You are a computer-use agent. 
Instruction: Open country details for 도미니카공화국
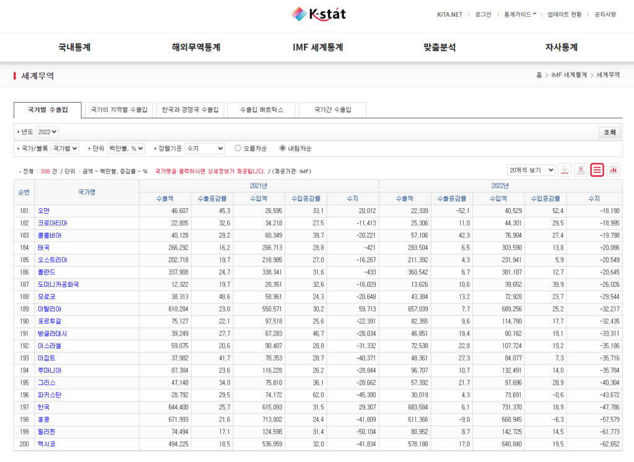click(58, 284)
